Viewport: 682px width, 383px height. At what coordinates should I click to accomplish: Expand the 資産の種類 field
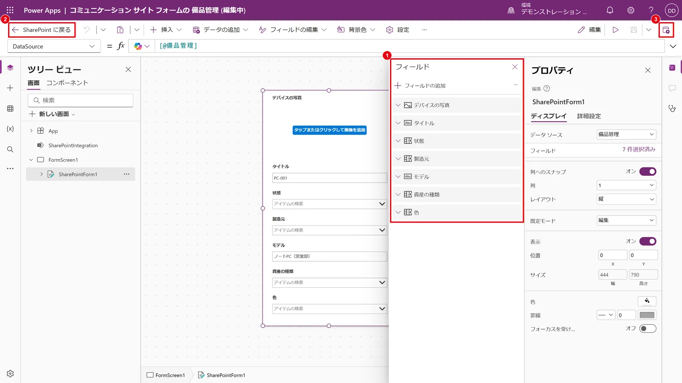(398, 194)
